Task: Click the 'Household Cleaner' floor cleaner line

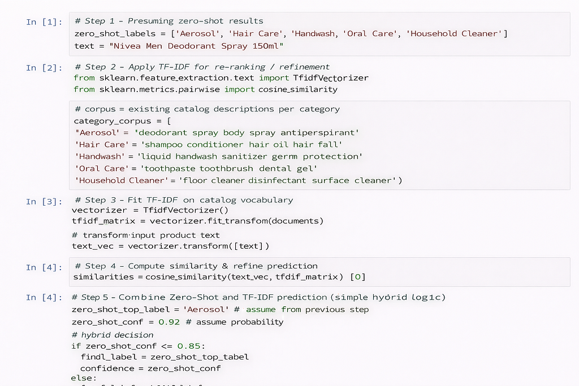Action: click(x=239, y=180)
